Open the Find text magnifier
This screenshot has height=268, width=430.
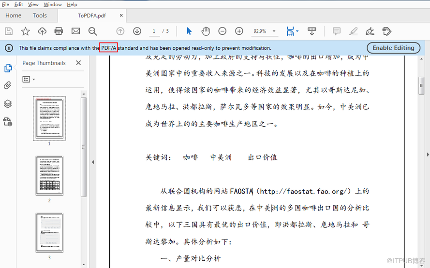(x=93, y=31)
